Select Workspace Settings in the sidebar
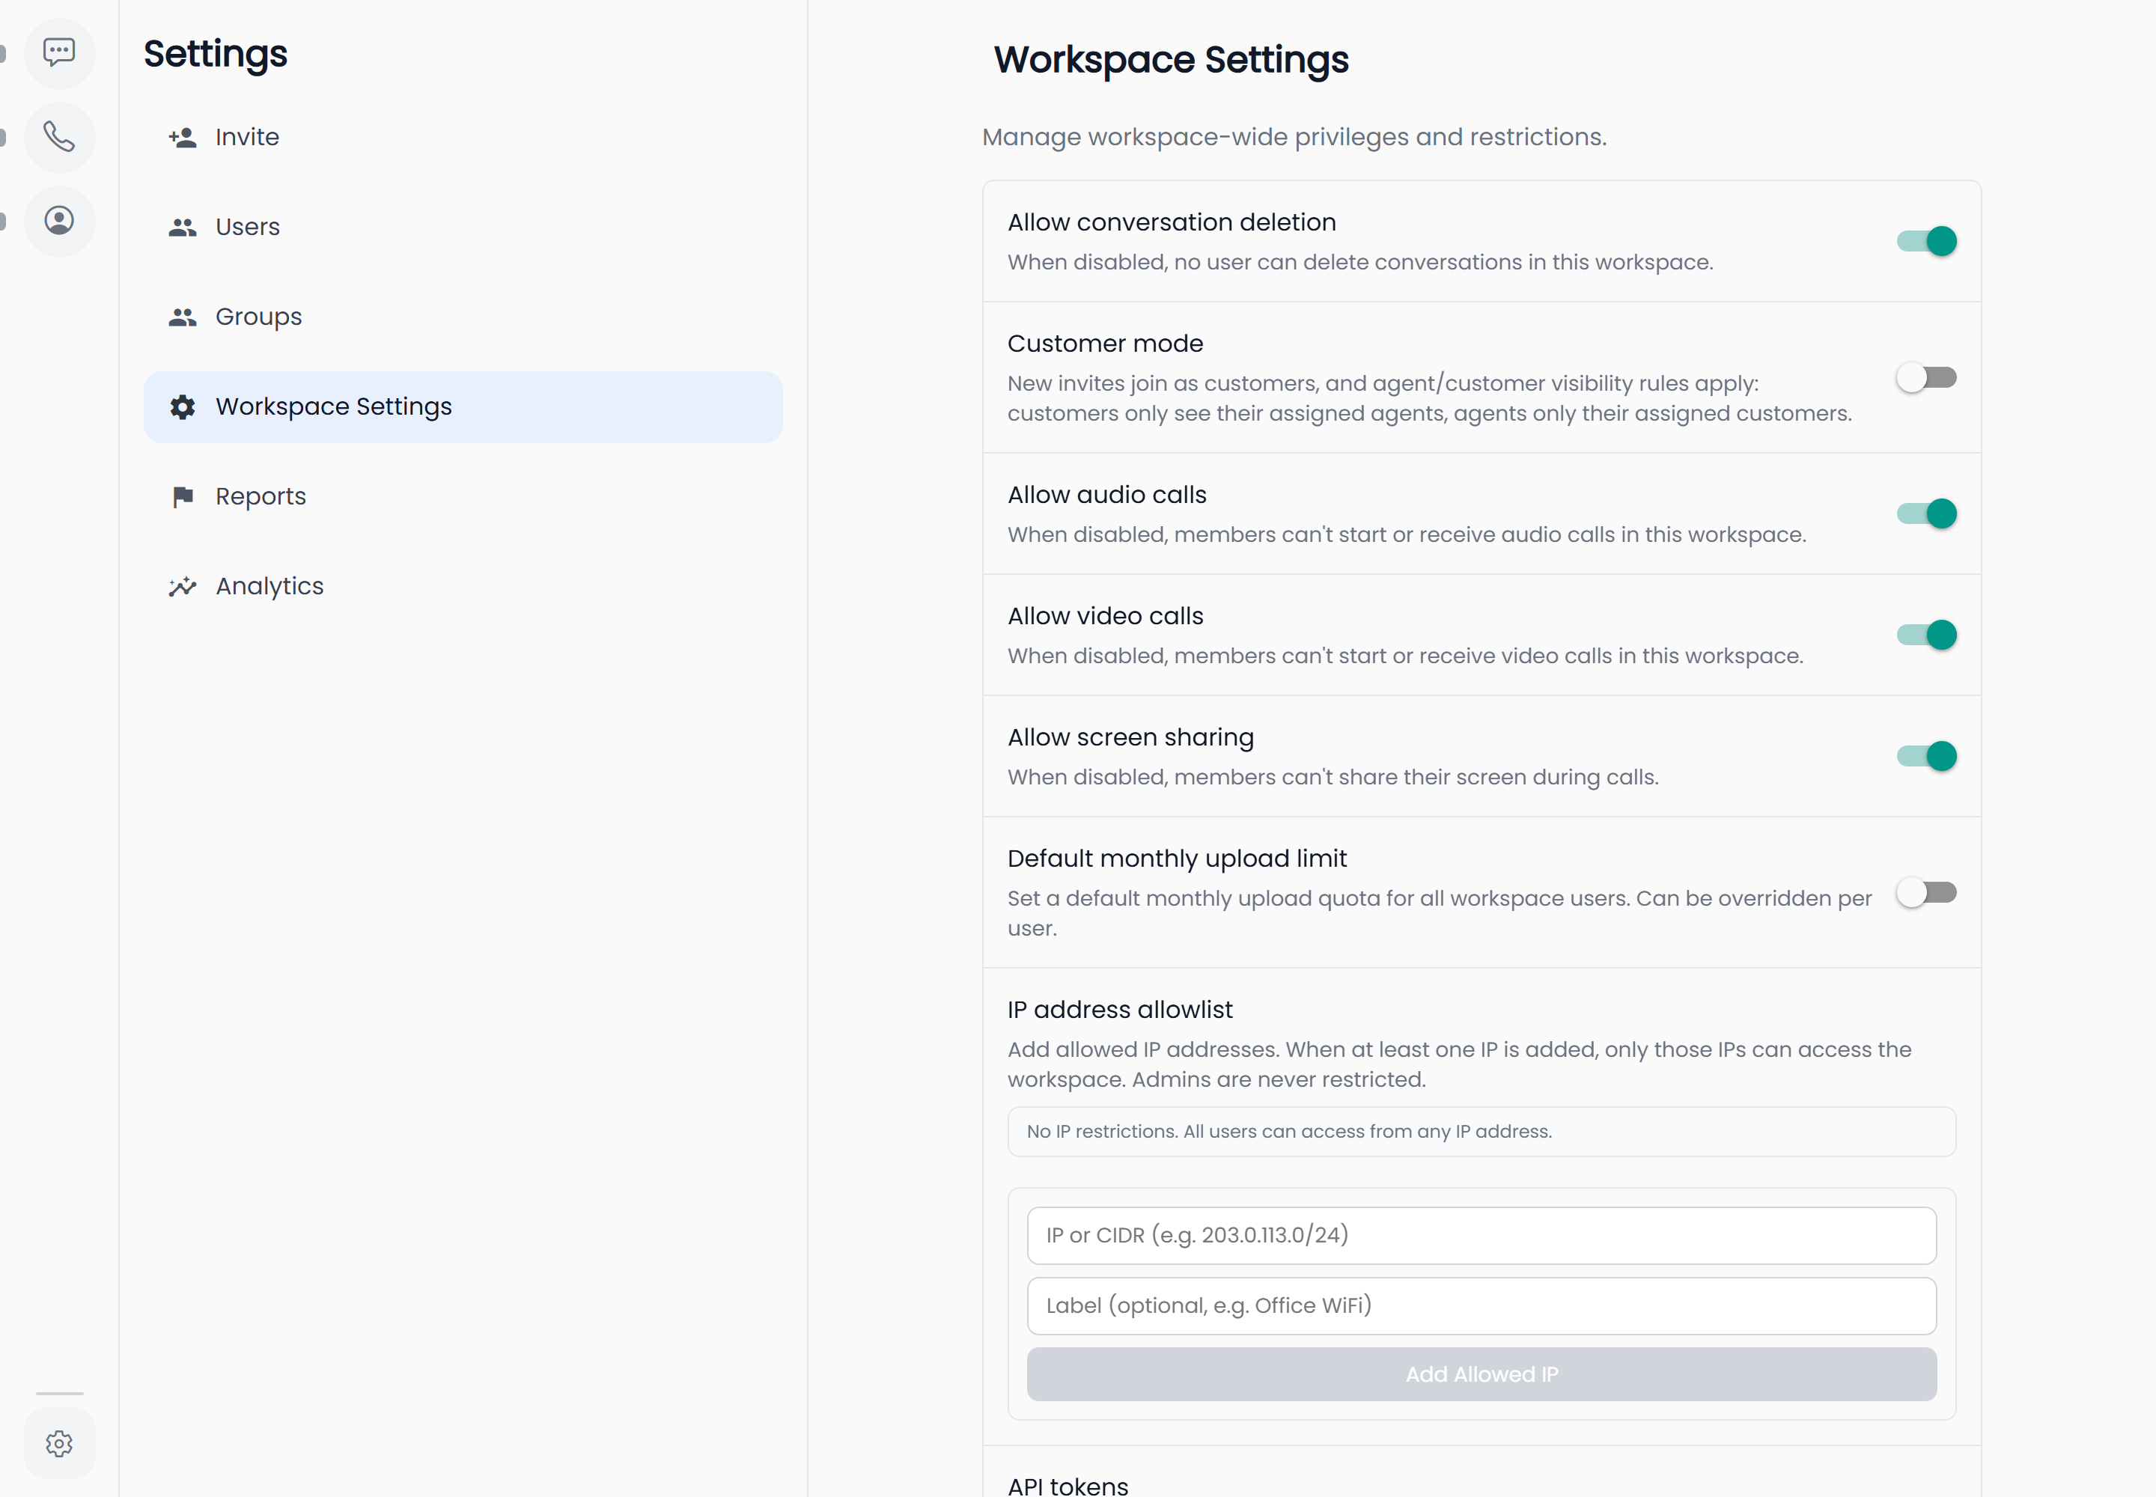The image size is (2156, 1497). pyautogui.click(x=463, y=407)
